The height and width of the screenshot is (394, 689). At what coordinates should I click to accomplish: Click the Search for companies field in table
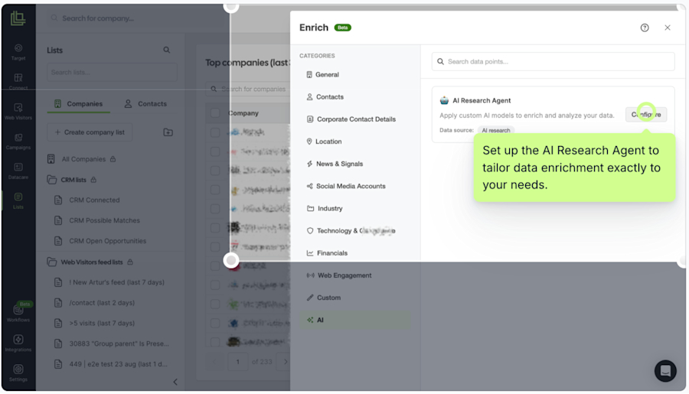point(248,90)
